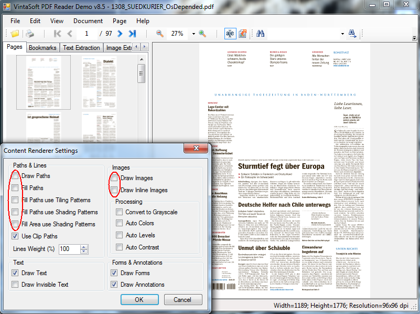Increase Lines Weight with the up stepper
The image size is (420, 314).
point(83,246)
